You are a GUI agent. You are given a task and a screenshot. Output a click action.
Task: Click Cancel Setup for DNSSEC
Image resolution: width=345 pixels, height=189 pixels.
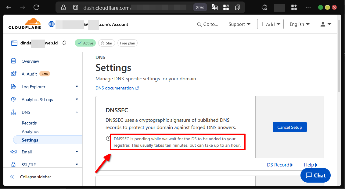coord(289,127)
